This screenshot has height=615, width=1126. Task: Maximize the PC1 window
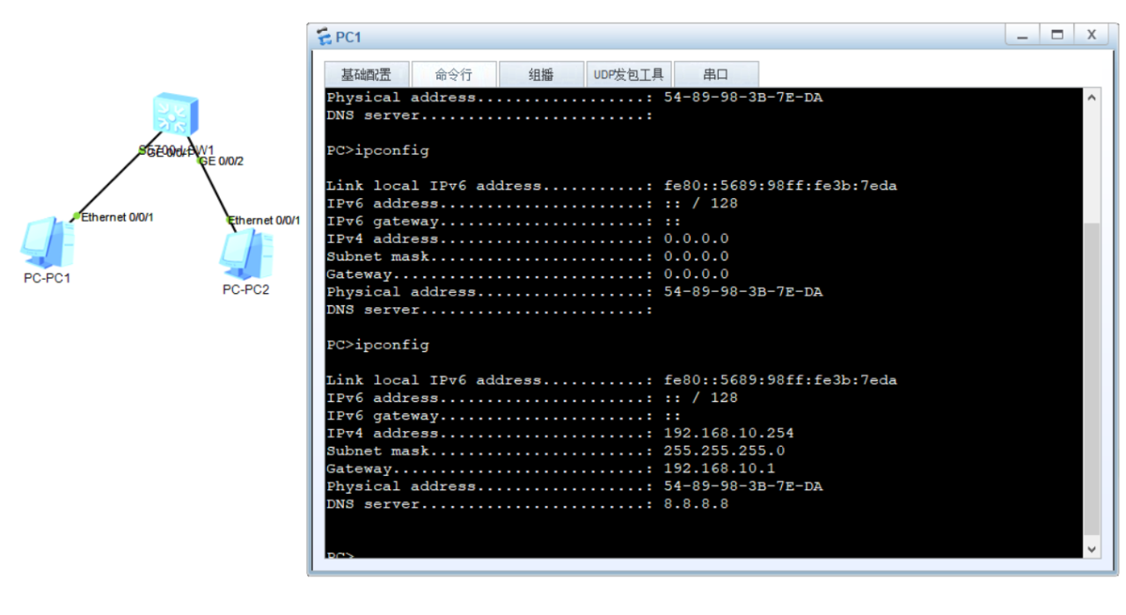[1057, 35]
